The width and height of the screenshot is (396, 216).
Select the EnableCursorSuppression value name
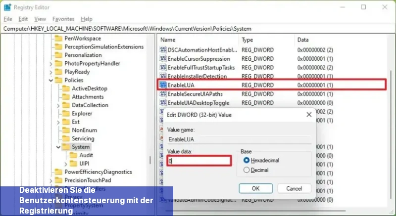pyautogui.click(x=199, y=59)
